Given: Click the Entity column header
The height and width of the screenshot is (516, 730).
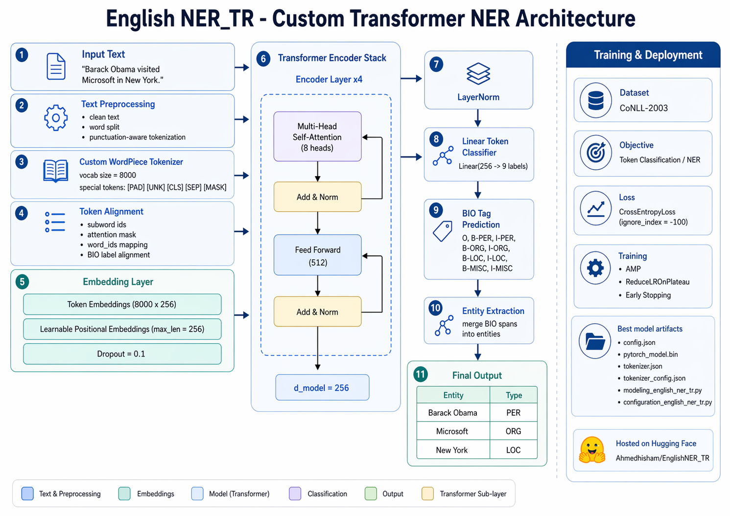Looking at the screenshot, I should (x=453, y=395).
